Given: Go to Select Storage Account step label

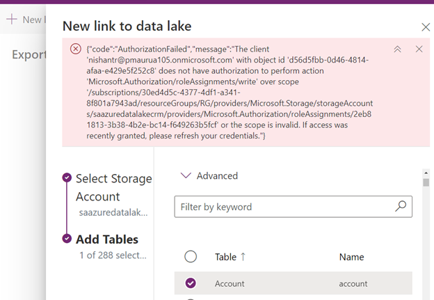Looking at the screenshot, I should pyautogui.click(x=113, y=187).
